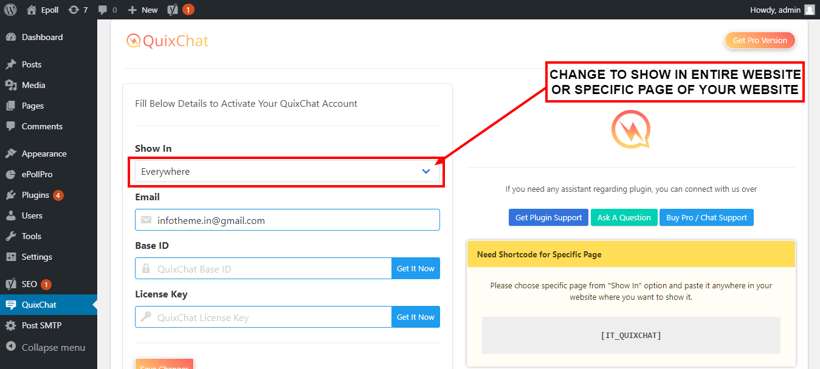Click Get It Now beside Base ID
The width and height of the screenshot is (820, 369).
415,268
